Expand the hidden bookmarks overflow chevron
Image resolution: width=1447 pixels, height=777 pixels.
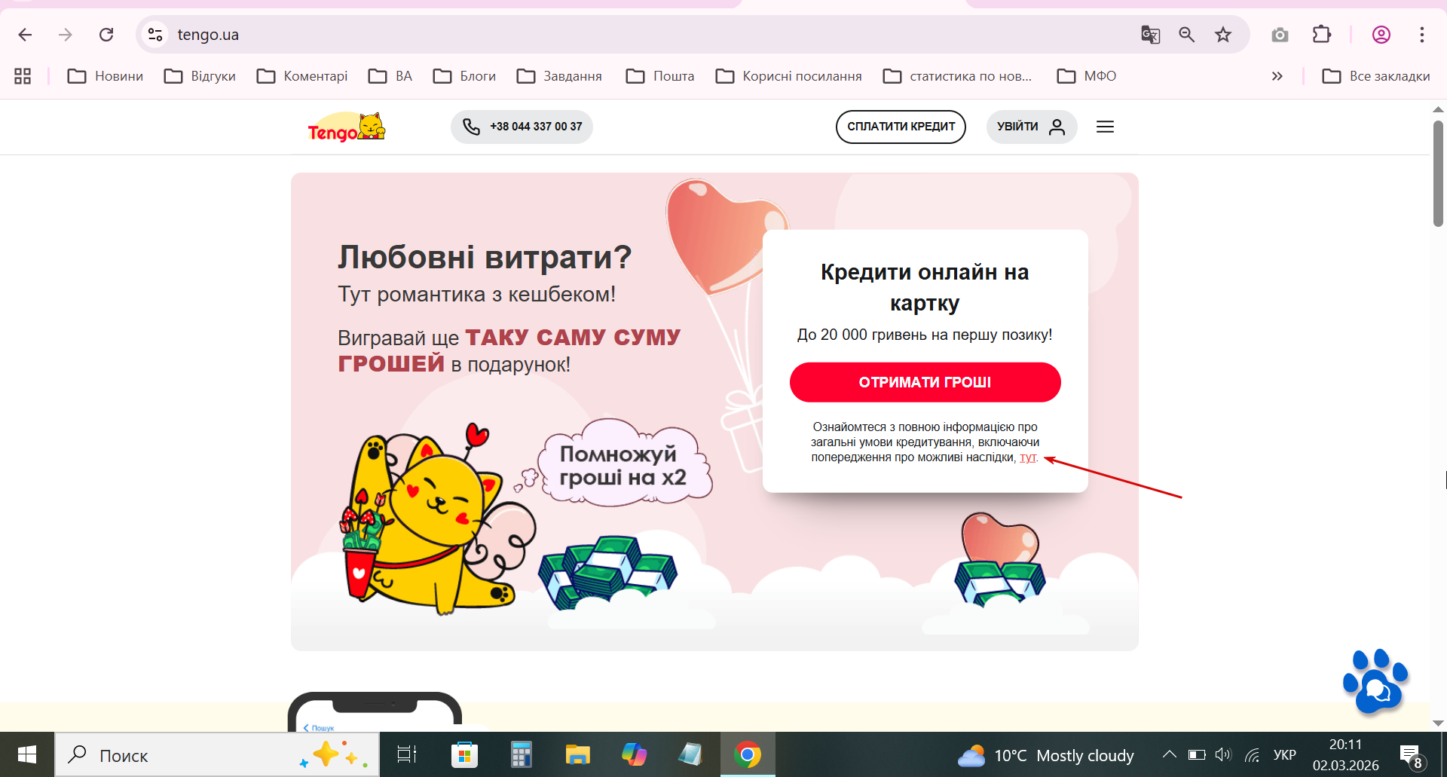1277,76
